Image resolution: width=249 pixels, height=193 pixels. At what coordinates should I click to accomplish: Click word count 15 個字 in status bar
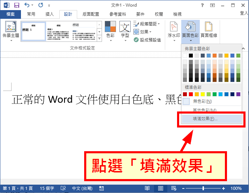coord(47,188)
